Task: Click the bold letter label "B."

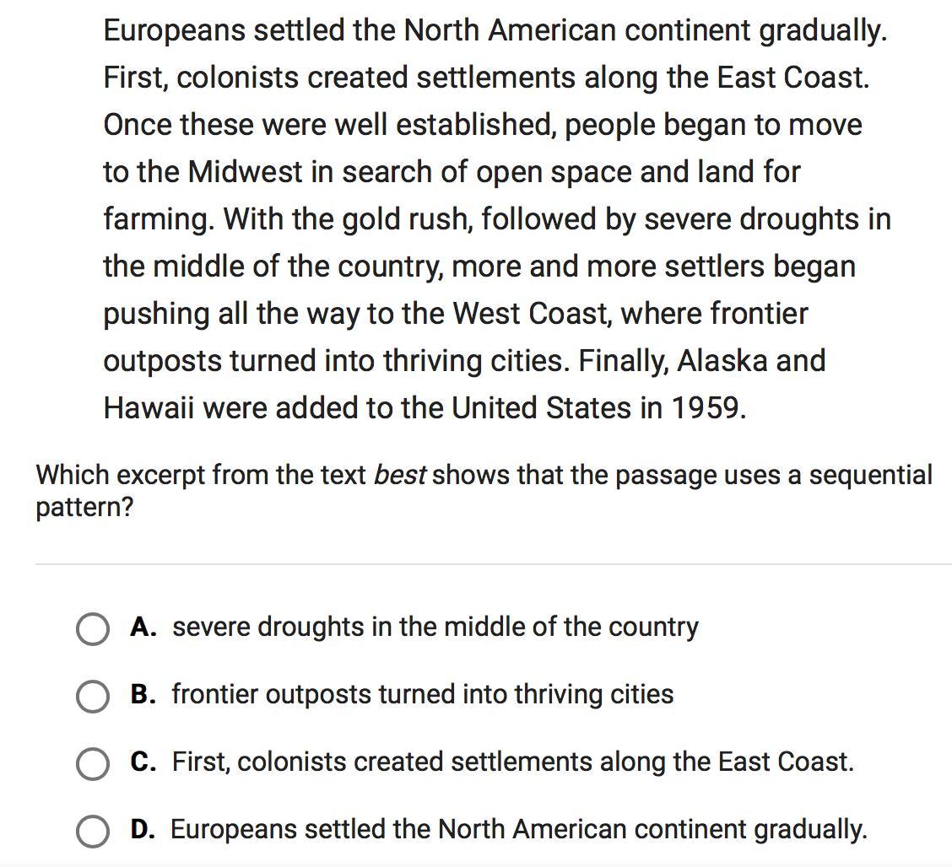Action: 143,695
